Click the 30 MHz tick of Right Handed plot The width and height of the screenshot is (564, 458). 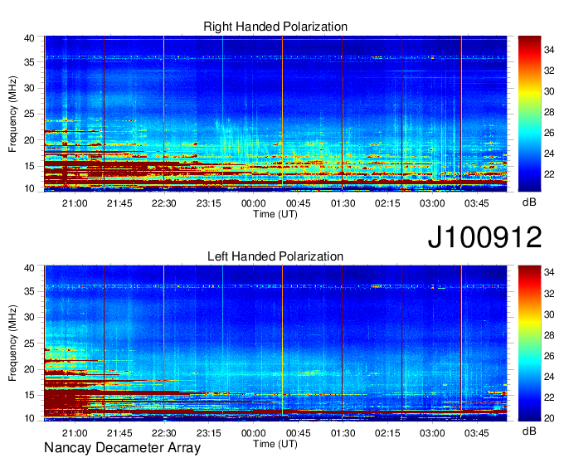coord(30,88)
